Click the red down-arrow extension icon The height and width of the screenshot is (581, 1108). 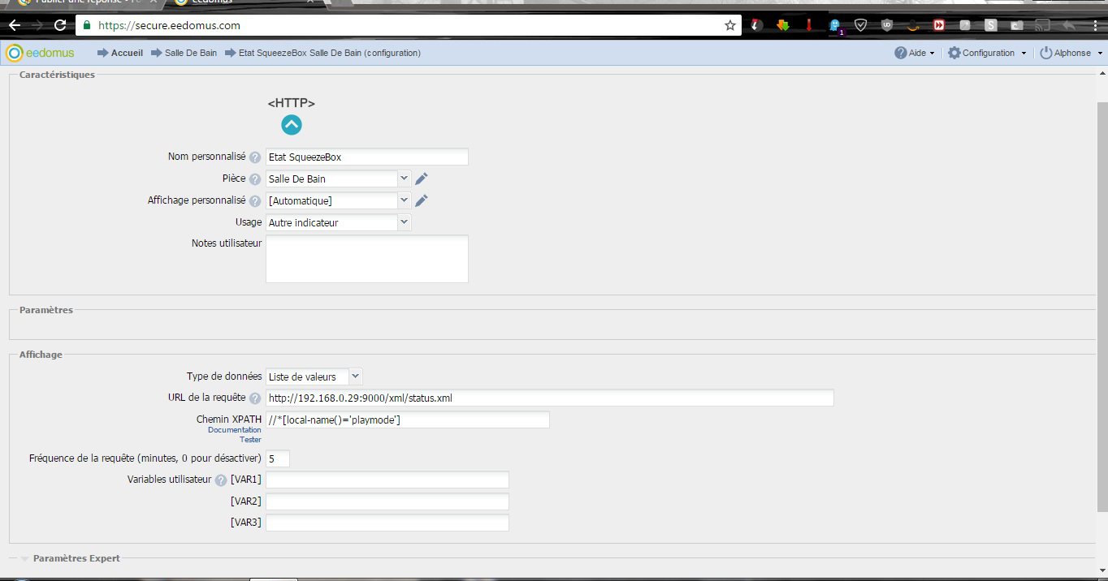click(x=809, y=25)
